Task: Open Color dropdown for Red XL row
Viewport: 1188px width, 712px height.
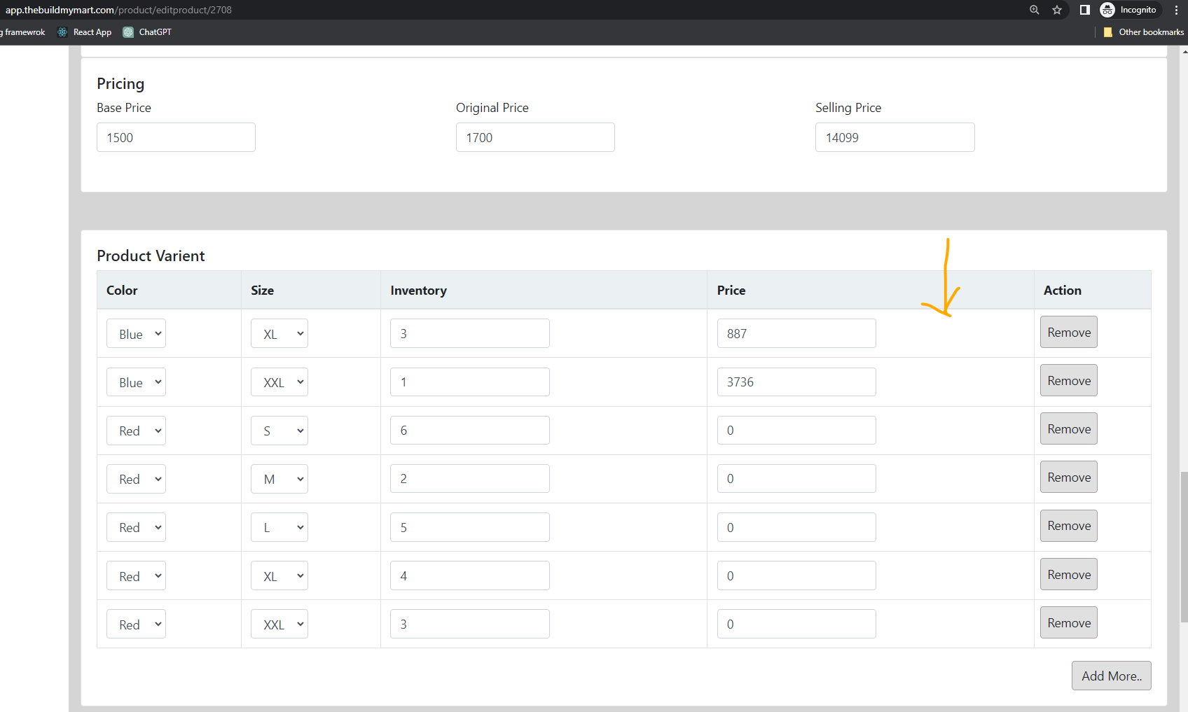Action: click(136, 575)
